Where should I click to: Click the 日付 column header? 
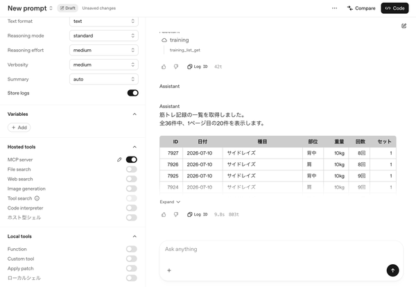click(x=202, y=141)
